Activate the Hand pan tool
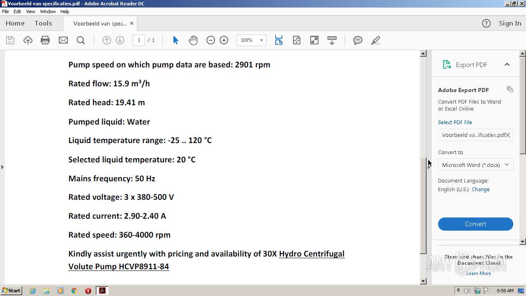Viewport: 526px width, 296px height. (193, 40)
